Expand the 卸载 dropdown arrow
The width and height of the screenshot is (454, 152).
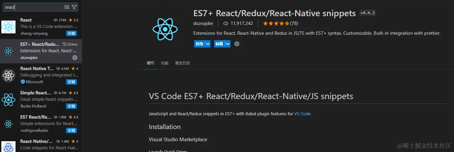pyautogui.click(x=228, y=44)
